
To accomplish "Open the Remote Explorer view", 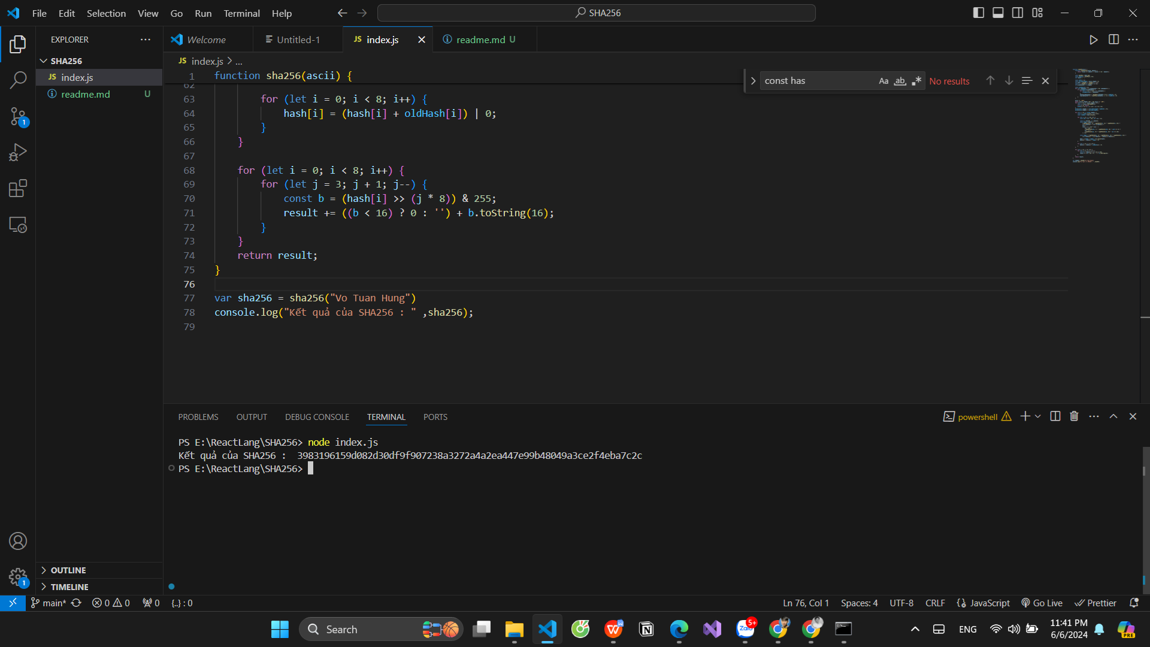I will click(x=18, y=225).
